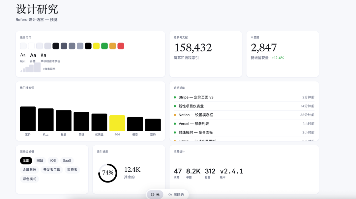Pick the yellow color swatch

96,46
